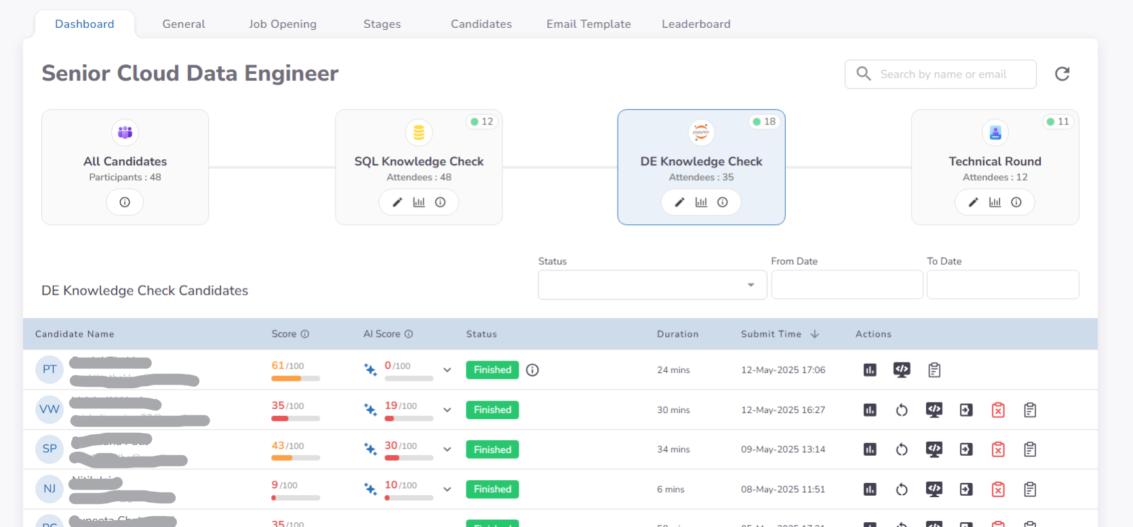Sort by Submit Time arrow
This screenshot has width=1133, height=527.
coord(815,334)
